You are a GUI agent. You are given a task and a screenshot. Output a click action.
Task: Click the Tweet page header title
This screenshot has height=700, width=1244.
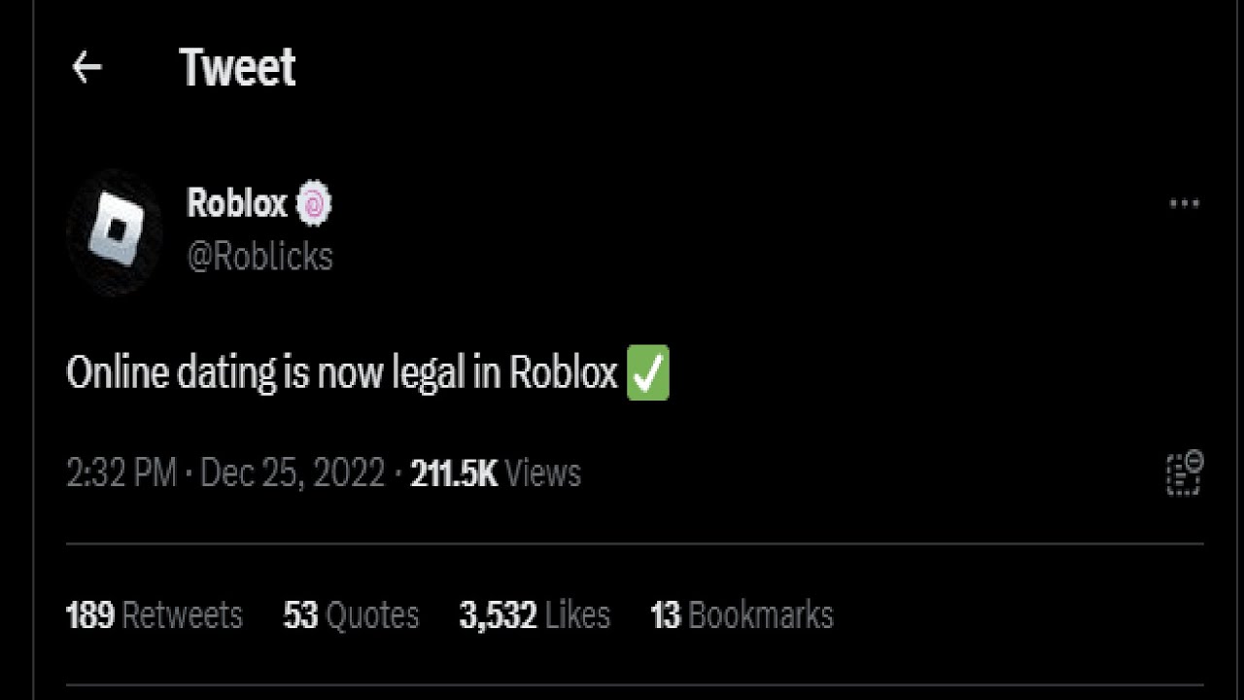(x=238, y=67)
